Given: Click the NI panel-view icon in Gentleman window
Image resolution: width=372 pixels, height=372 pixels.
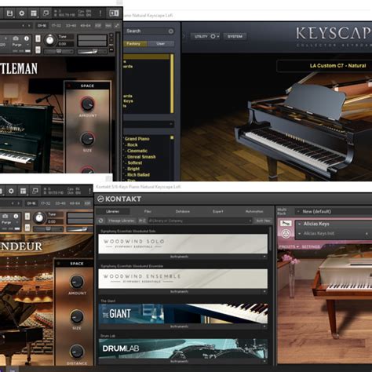Looking at the screenshot, I should 114,13.
